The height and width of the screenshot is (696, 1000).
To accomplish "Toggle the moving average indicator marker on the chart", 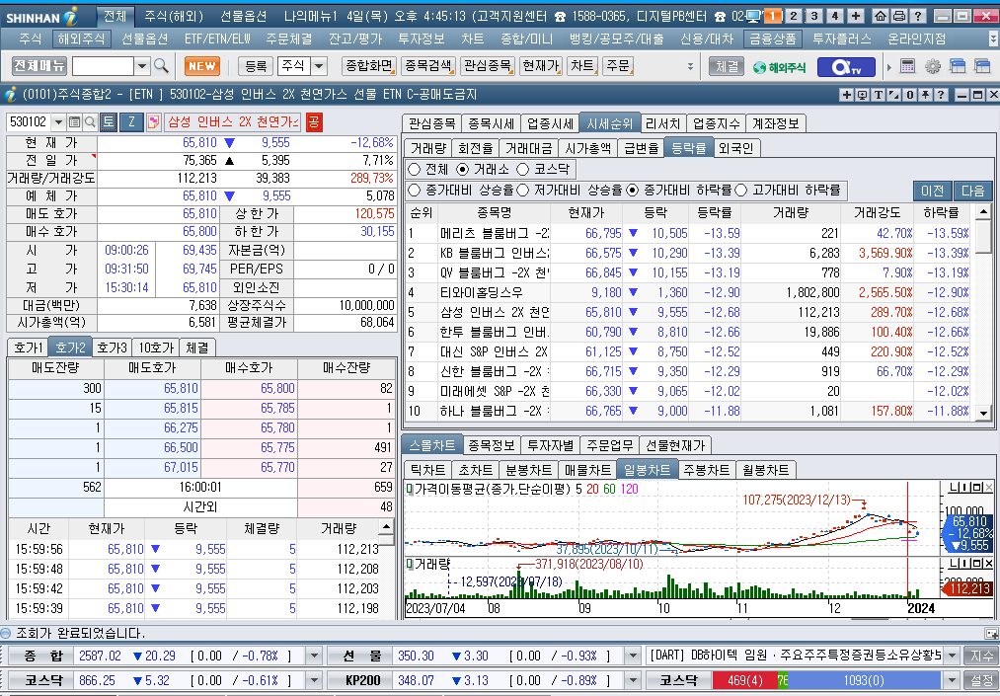I will tap(410, 489).
